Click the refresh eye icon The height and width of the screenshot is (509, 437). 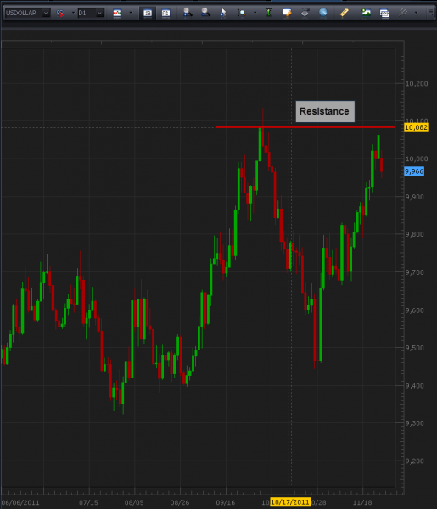(305, 13)
